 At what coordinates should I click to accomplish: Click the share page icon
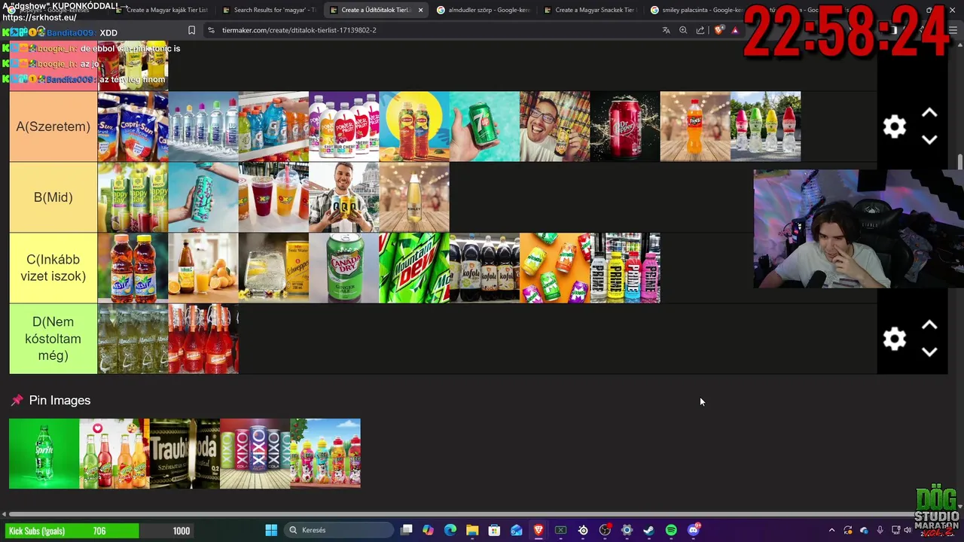pos(700,30)
